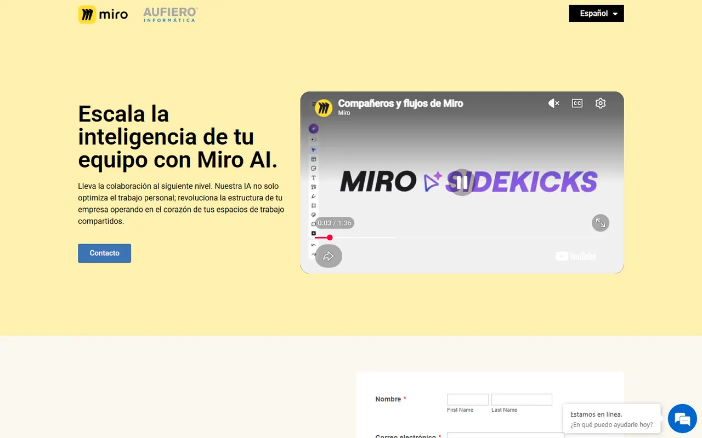The width and height of the screenshot is (702, 438).
Task: Click the Miro logo in the header
Action: [103, 14]
